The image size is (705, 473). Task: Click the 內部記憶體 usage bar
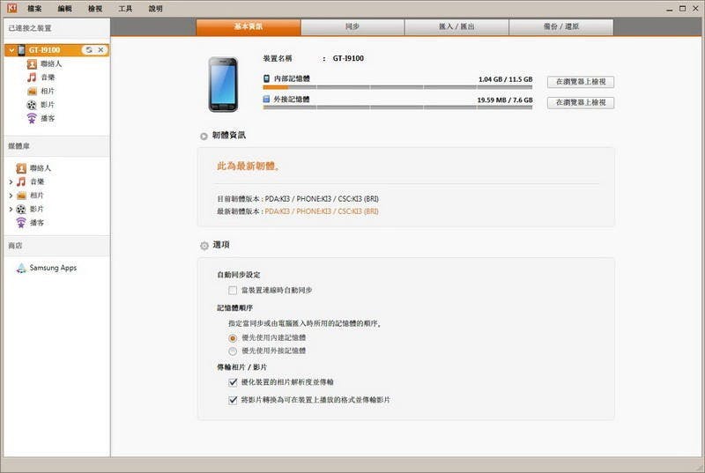pyautogui.click(x=397, y=87)
